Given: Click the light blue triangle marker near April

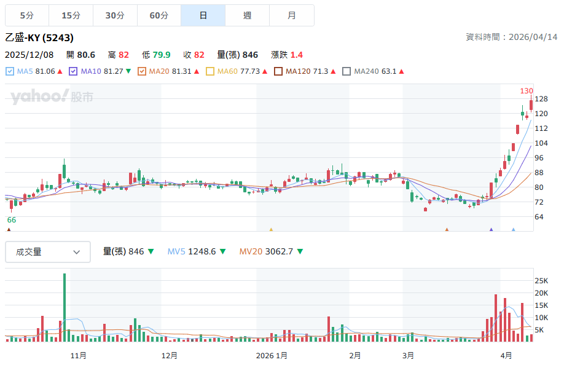Looking at the screenshot, I should click(x=513, y=230).
